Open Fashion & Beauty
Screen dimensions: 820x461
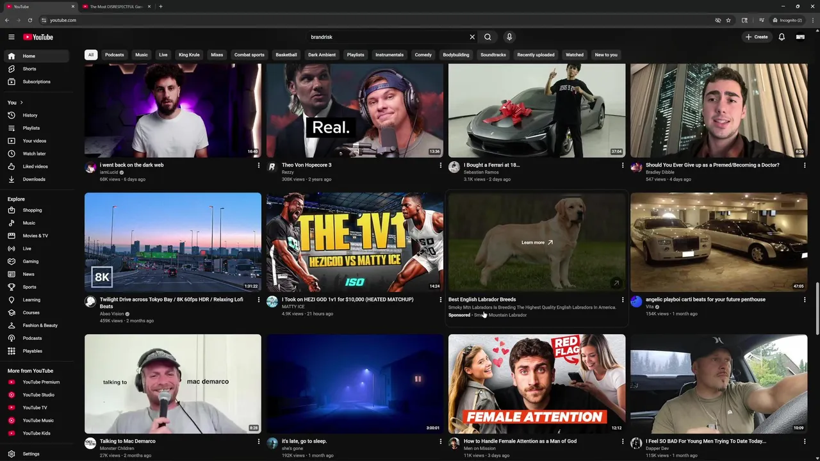[38, 325]
